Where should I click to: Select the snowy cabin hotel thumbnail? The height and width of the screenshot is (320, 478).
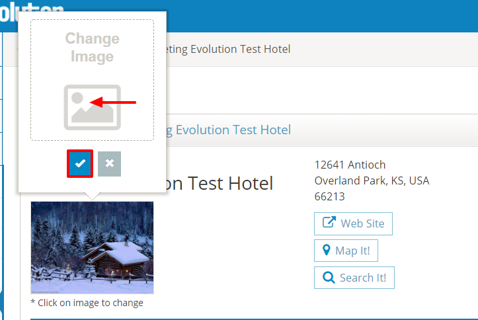pyautogui.click(x=92, y=247)
